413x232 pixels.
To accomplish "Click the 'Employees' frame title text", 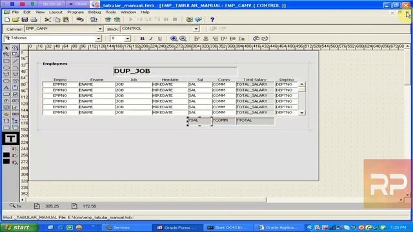I will [x=55, y=64].
